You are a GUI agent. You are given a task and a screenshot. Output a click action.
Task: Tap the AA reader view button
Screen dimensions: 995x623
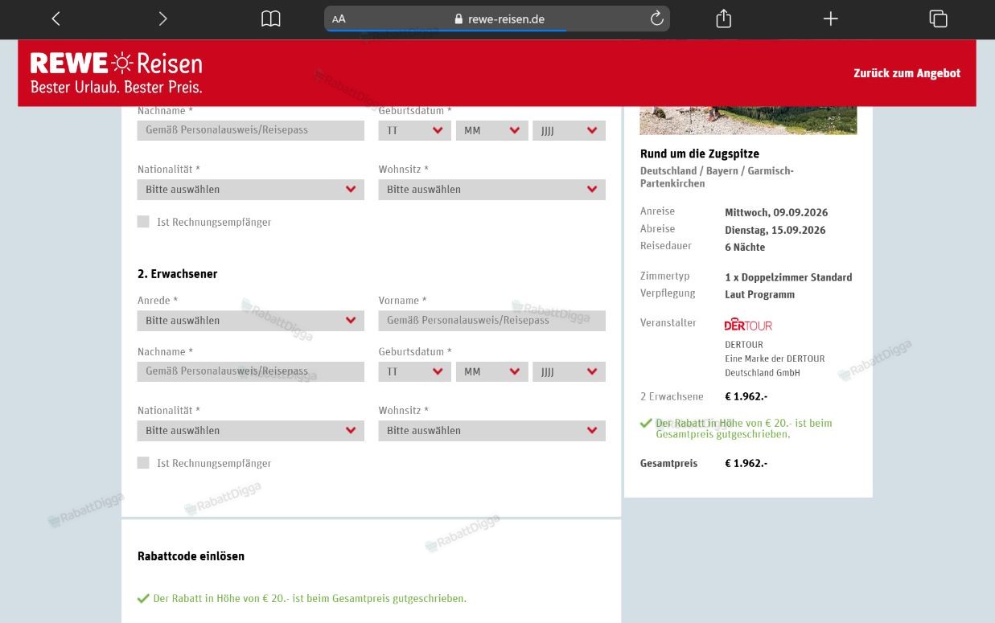(339, 19)
